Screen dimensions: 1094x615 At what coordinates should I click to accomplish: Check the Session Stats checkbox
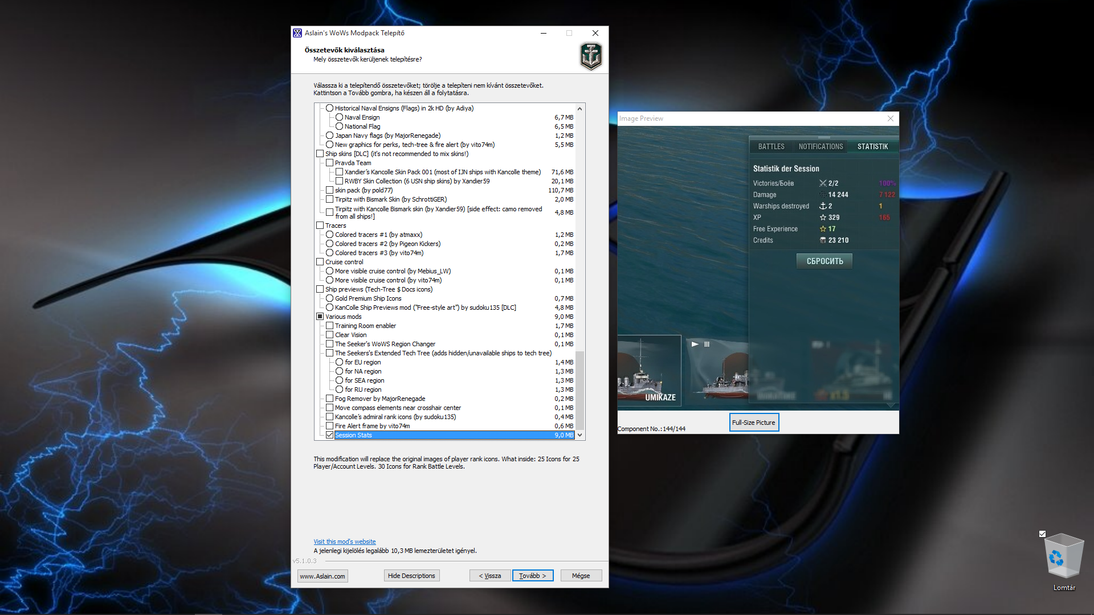[329, 435]
